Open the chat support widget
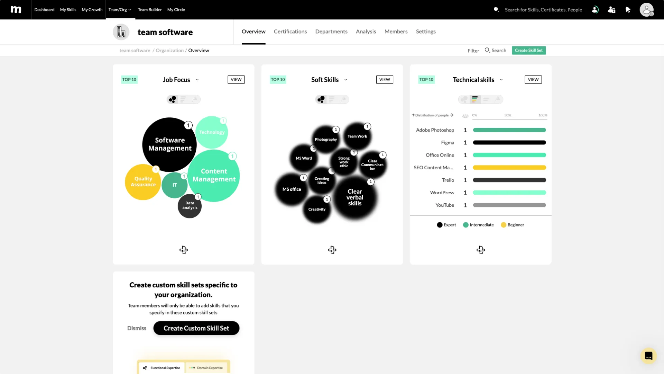Screen dimensions: 664x374 648,356
